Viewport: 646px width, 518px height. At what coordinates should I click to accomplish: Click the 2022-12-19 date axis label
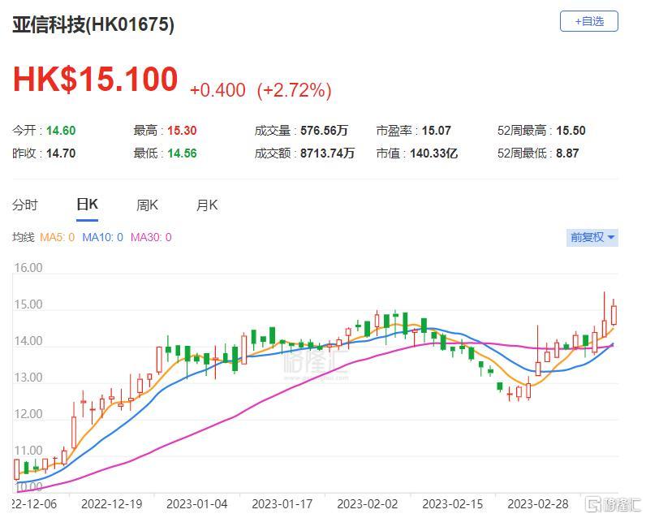pyautogui.click(x=112, y=504)
